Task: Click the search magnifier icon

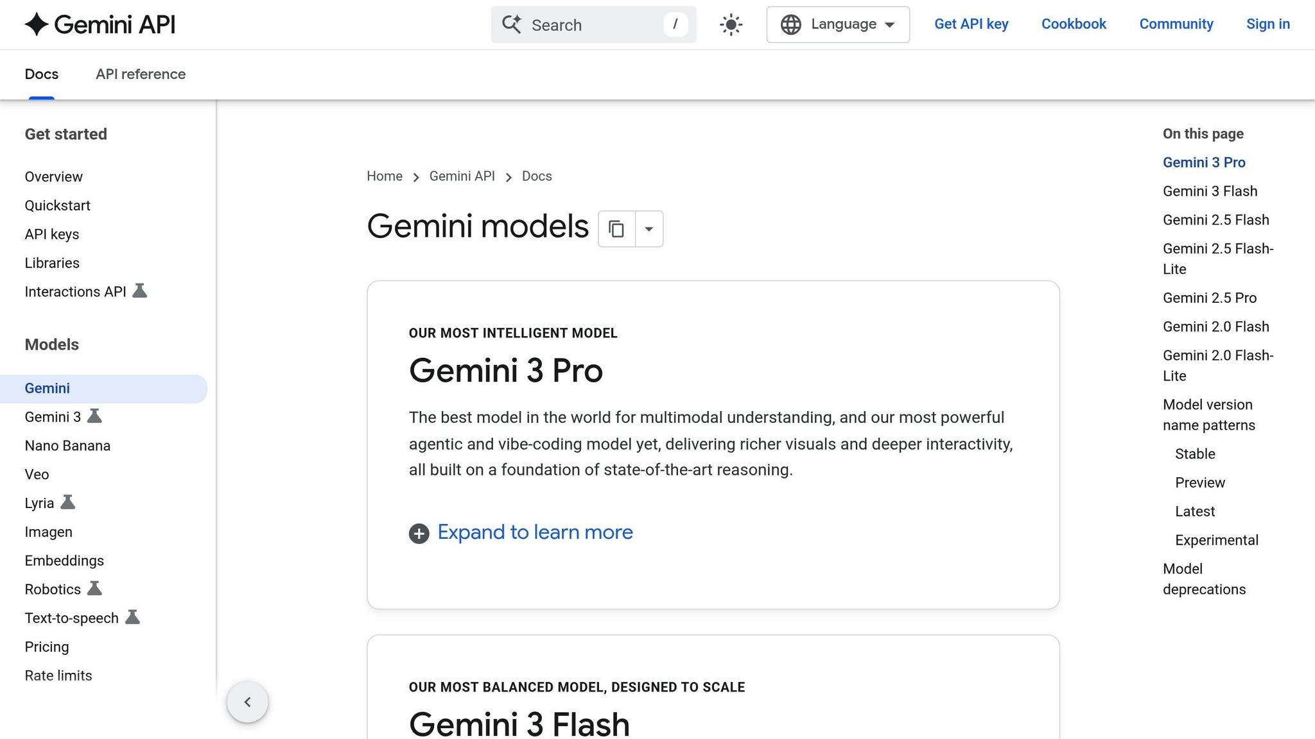Action: pos(510,24)
